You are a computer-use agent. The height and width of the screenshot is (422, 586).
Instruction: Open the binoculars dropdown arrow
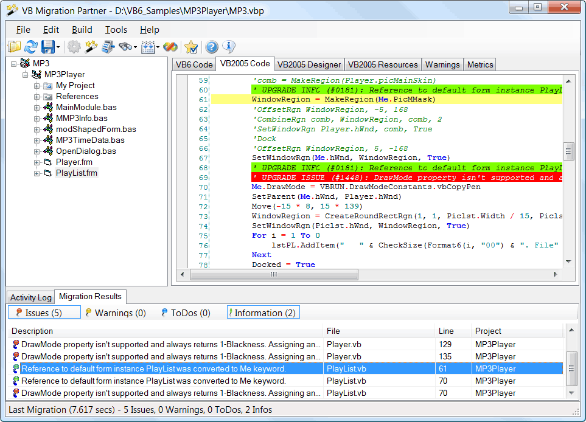coord(135,47)
